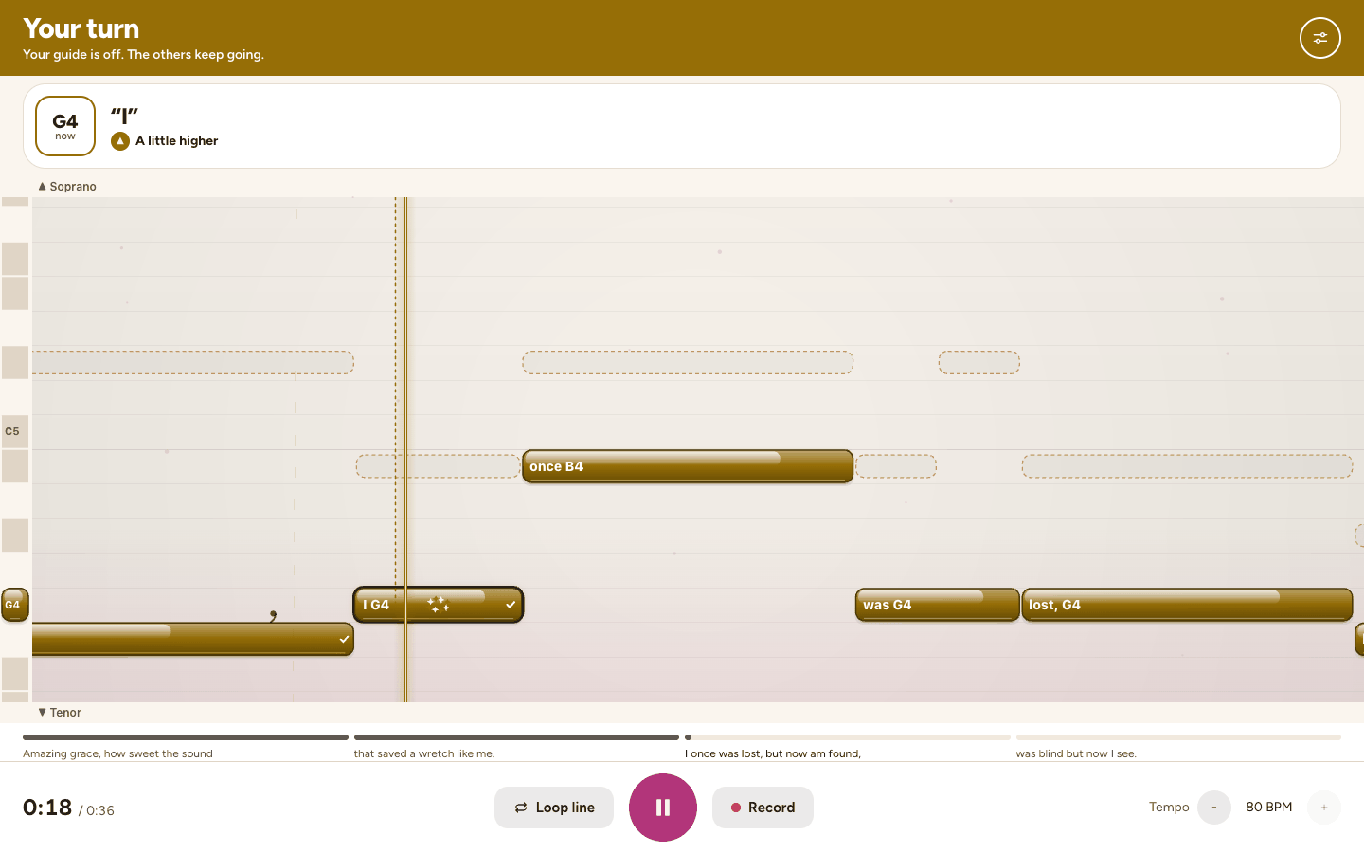
Task: Select the 'once B4' note block
Action: pyautogui.click(x=688, y=466)
